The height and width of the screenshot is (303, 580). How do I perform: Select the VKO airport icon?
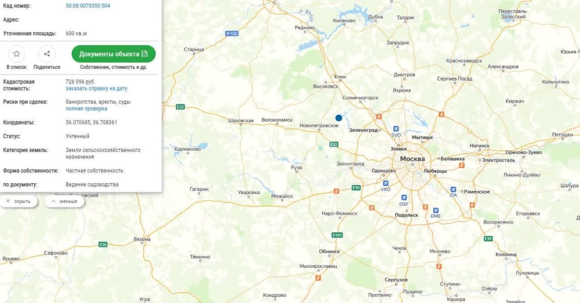click(386, 183)
